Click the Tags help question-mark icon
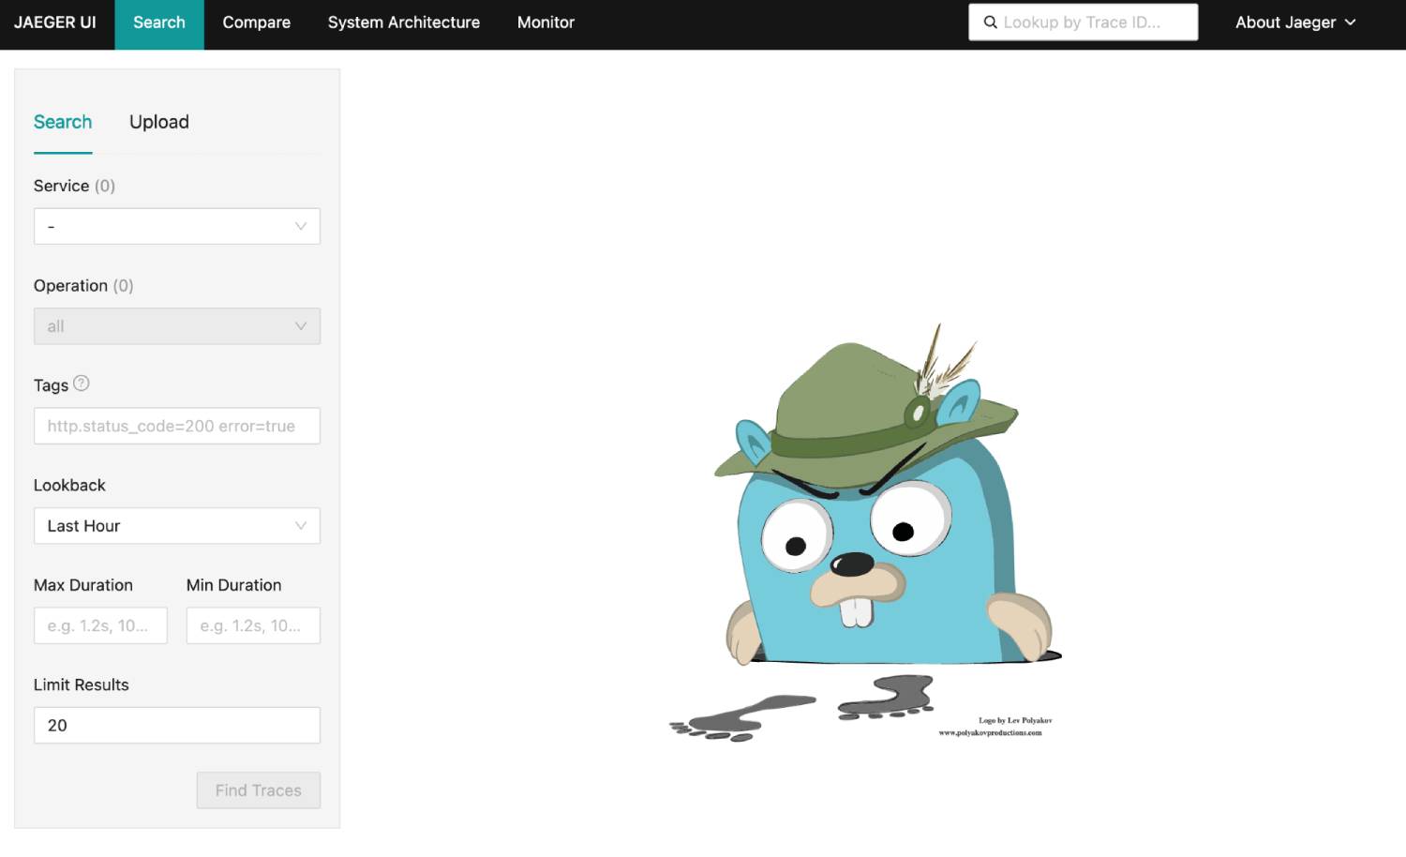 click(82, 383)
